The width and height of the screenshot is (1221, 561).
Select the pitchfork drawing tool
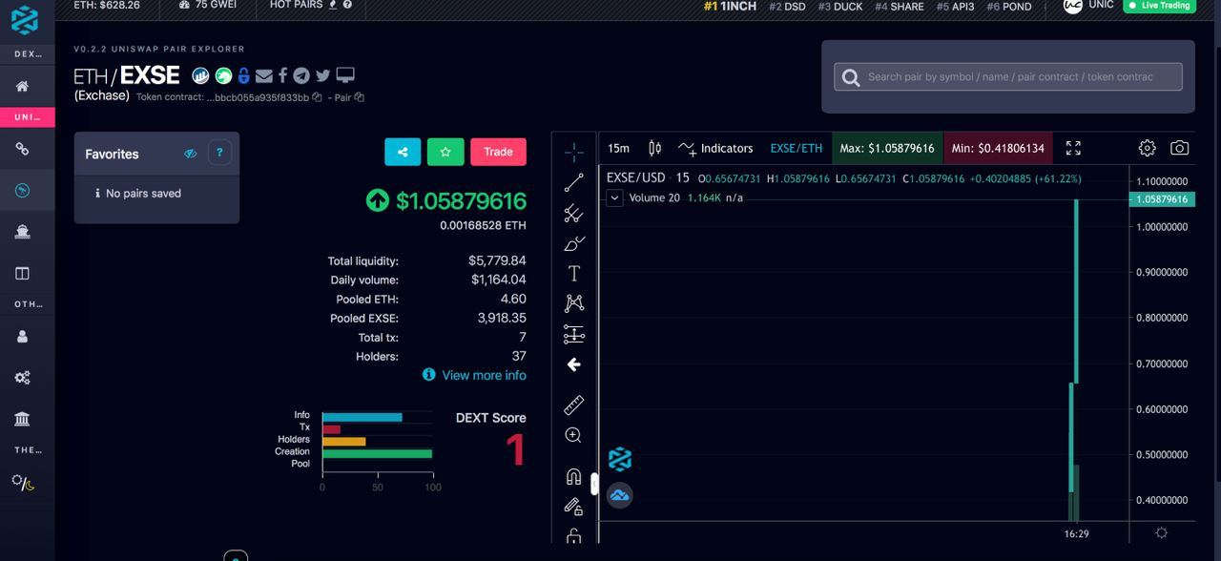(x=573, y=213)
